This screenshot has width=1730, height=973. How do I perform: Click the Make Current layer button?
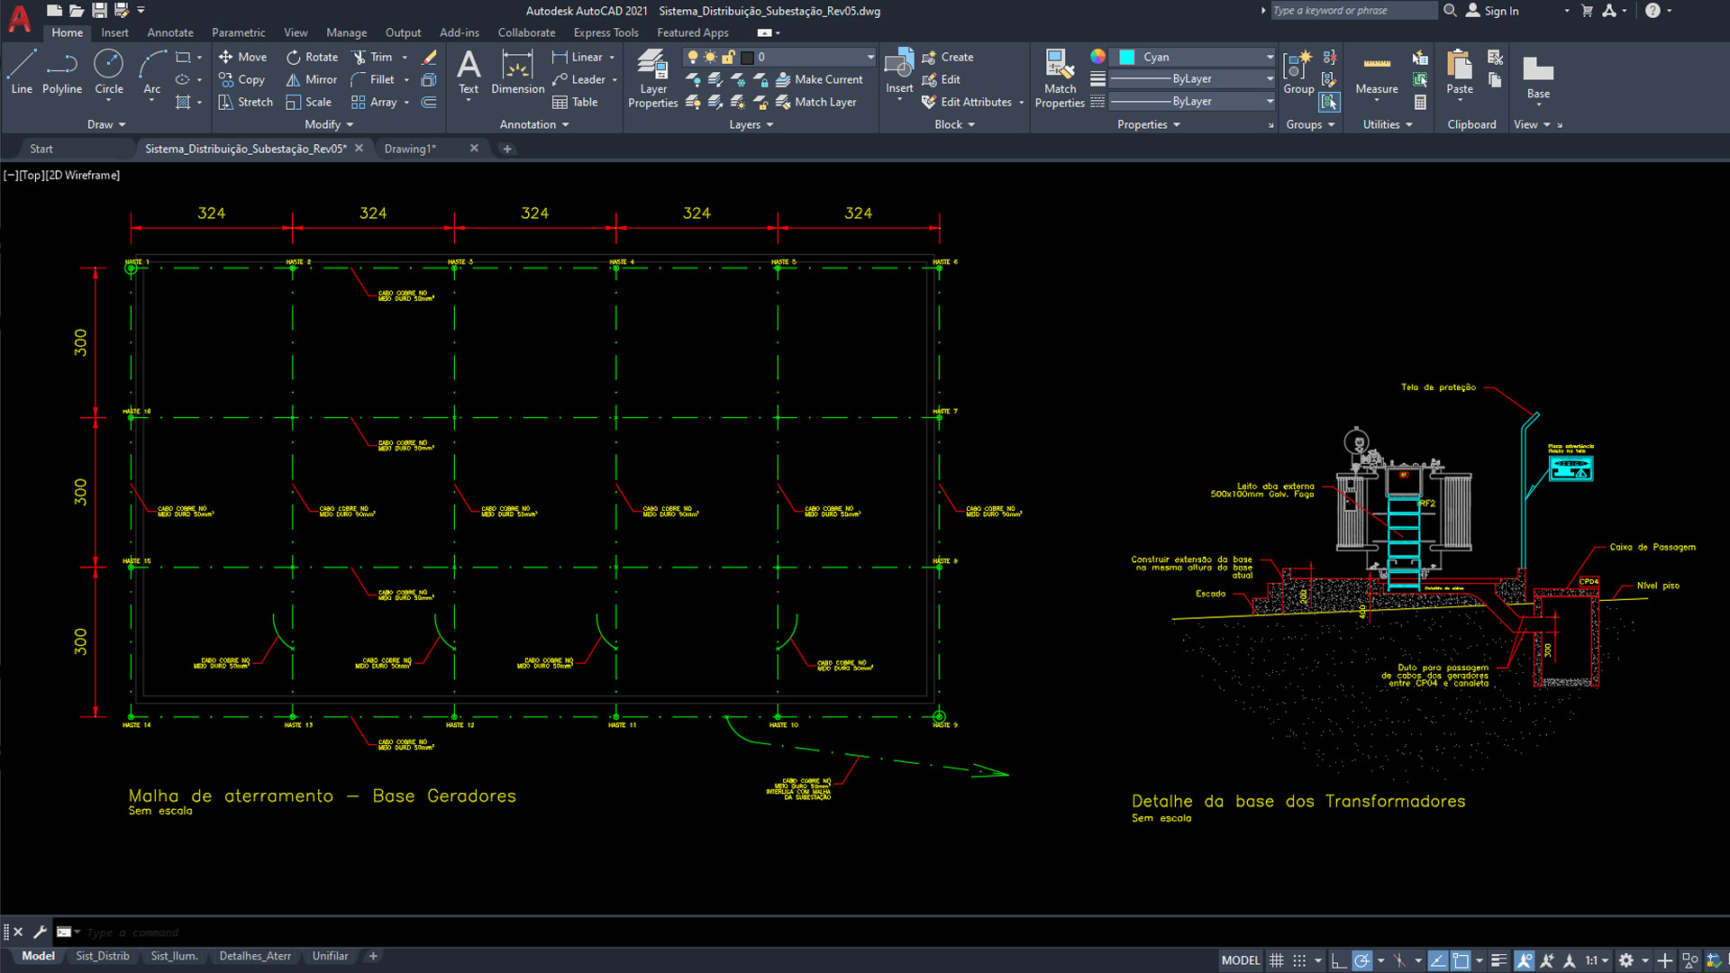coord(819,79)
